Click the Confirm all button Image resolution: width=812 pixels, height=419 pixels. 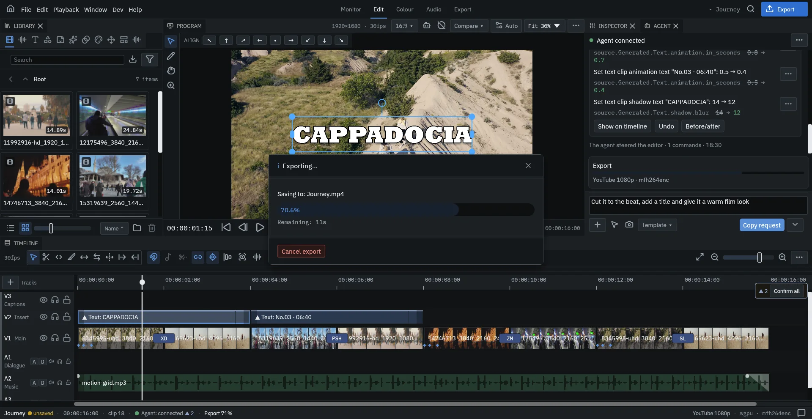click(x=787, y=291)
